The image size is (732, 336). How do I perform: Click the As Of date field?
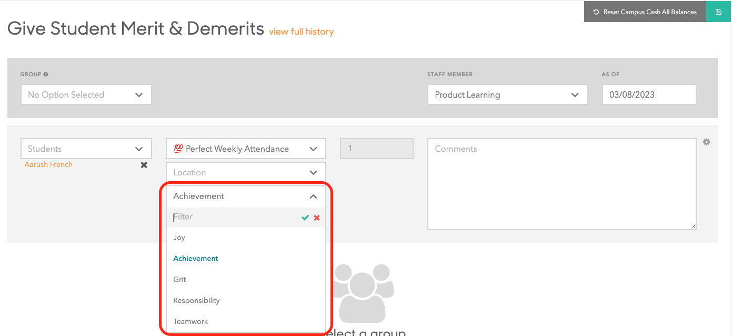[648, 95]
